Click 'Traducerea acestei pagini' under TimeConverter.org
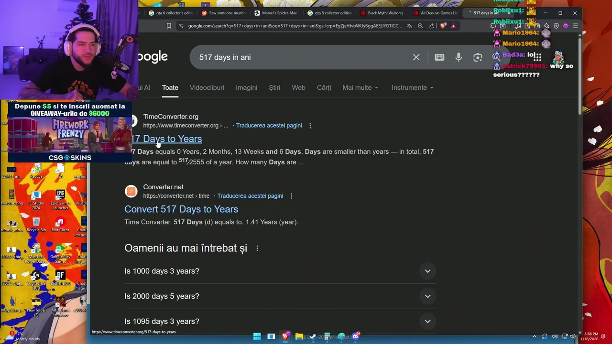Image resolution: width=612 pixels, height=344 pixels. [269, 126]
